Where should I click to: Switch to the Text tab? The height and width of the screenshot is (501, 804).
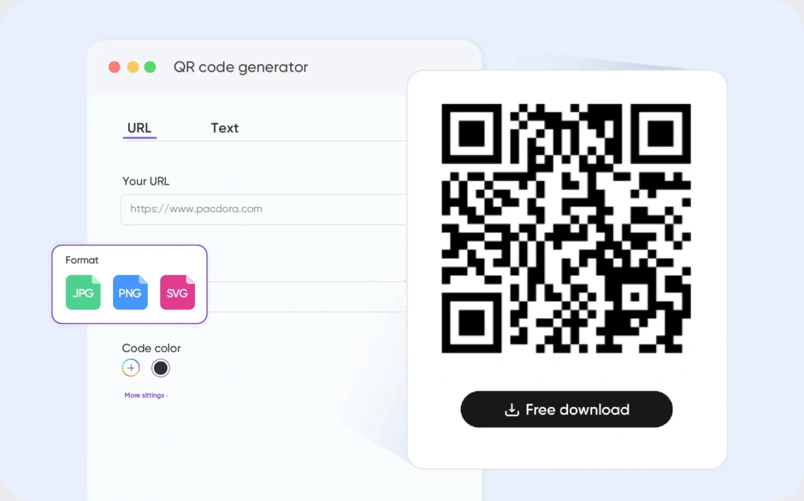[225, 128]
